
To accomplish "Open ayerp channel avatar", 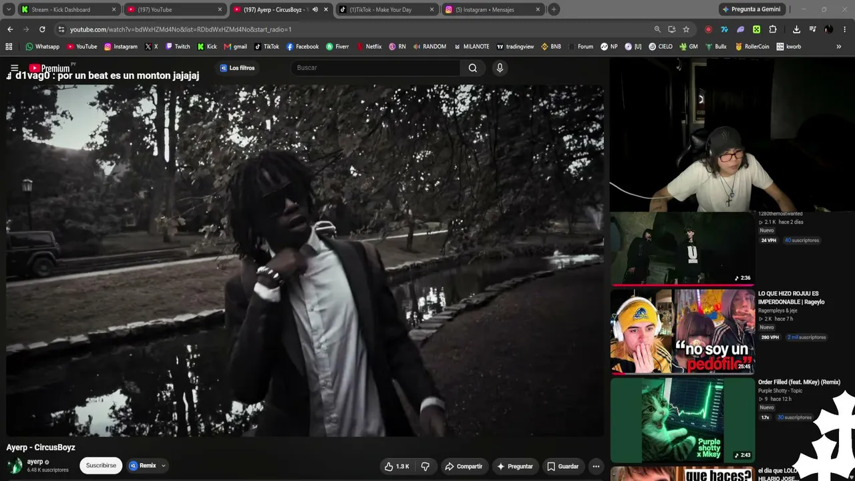I will pyautogui.click(x=15, y=466).
